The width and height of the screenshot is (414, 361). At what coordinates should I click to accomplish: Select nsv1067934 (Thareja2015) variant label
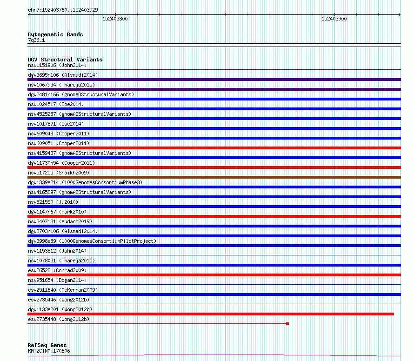point(61,85)
